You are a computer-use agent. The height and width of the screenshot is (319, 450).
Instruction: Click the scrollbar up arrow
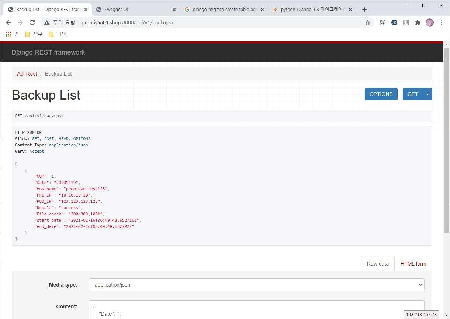[446, 44]
